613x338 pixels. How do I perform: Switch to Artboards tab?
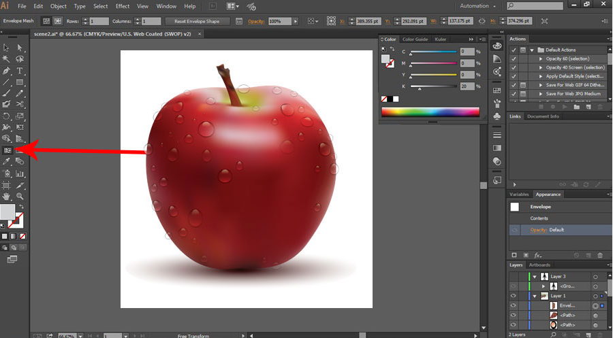(x=539, y=265)
